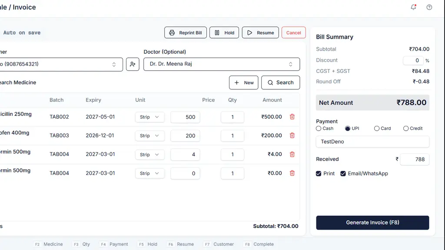Choose Credit as payment method
Viewport: 445px width, 250px height.
[x=406, y=128]
